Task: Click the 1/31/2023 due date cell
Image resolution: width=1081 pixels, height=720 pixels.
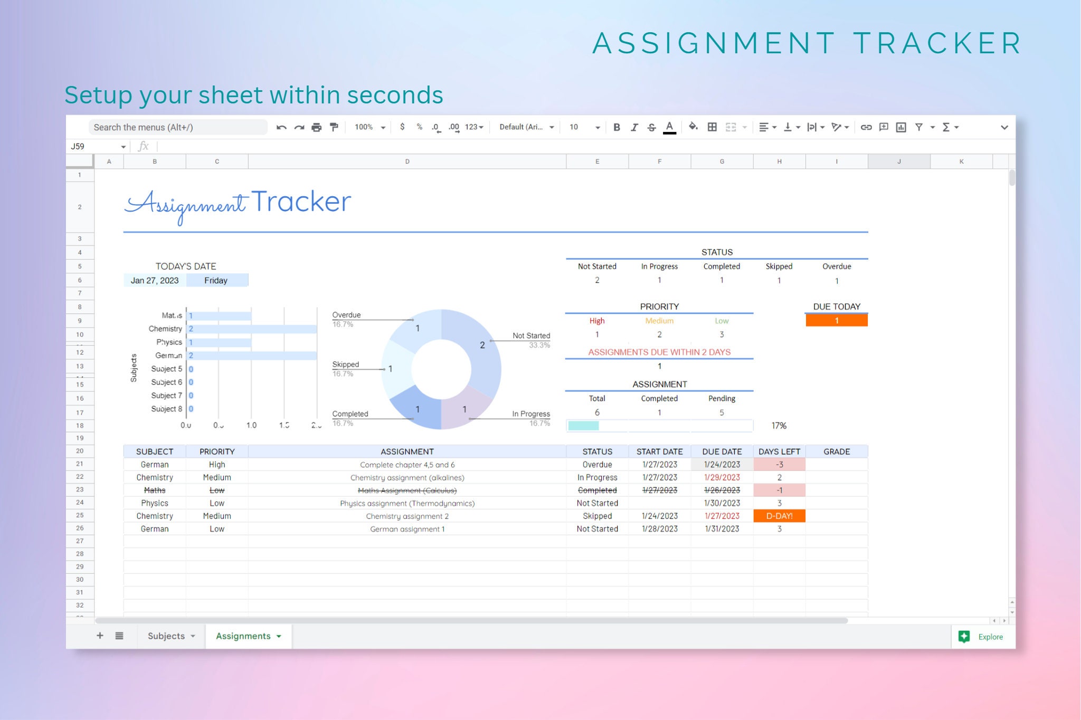Action: pos(722,529)
